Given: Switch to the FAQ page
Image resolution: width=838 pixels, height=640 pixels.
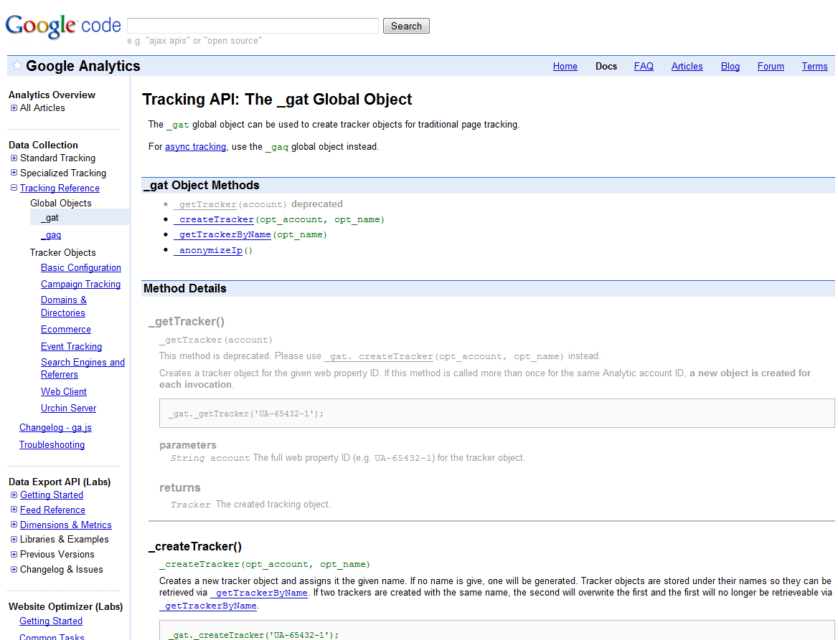Looking at the screenshot, I should click(644, 66).
